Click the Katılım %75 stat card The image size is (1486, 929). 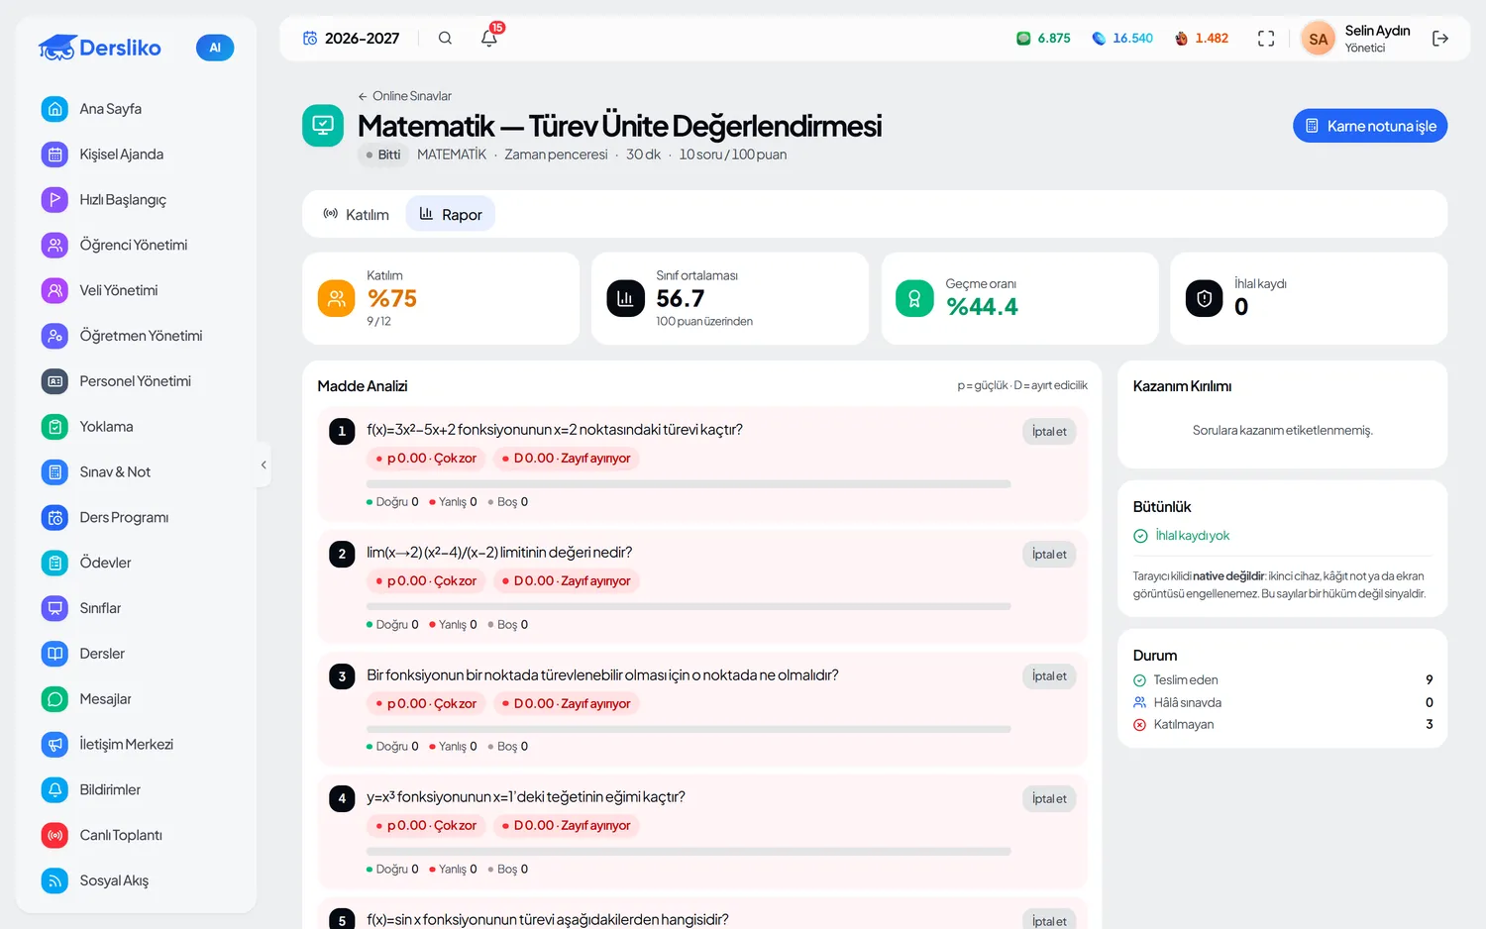click(x=441, y=298)
